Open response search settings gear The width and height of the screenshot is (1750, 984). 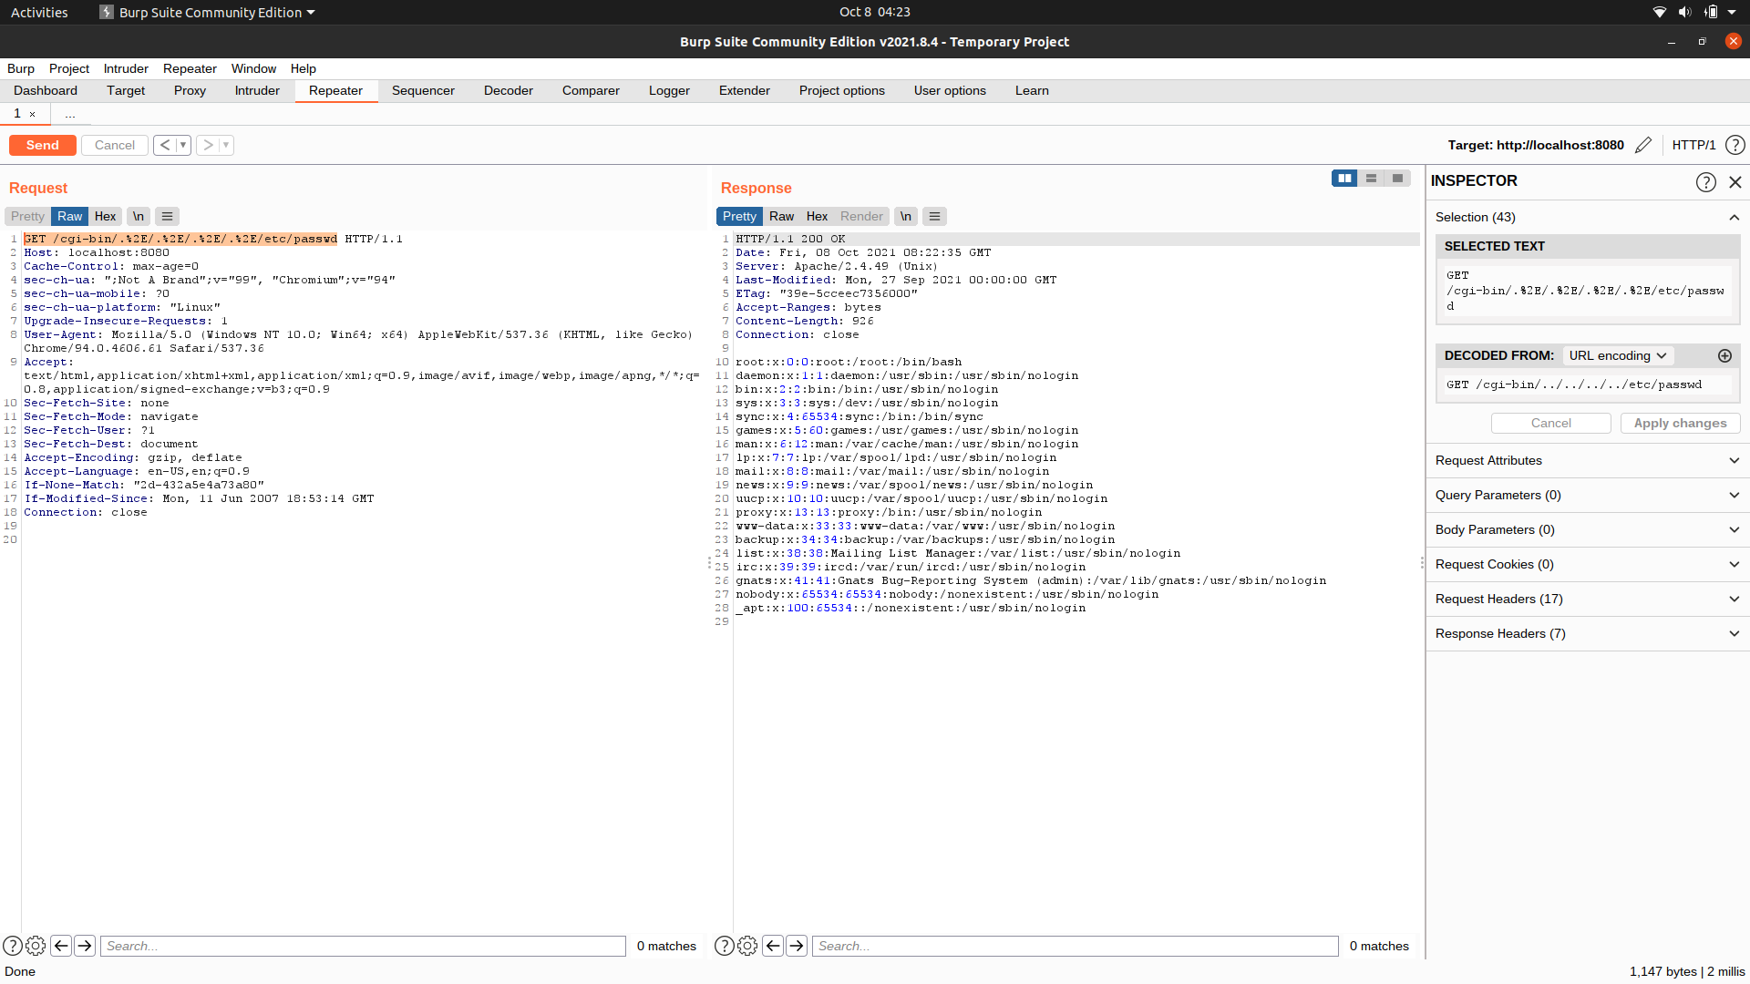747,946
